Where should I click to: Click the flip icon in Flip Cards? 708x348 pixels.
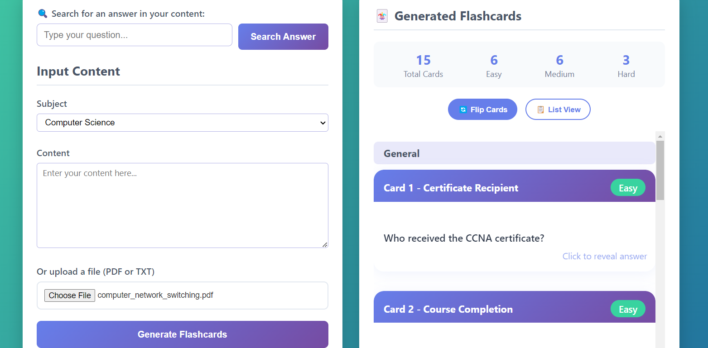(463, 110)
